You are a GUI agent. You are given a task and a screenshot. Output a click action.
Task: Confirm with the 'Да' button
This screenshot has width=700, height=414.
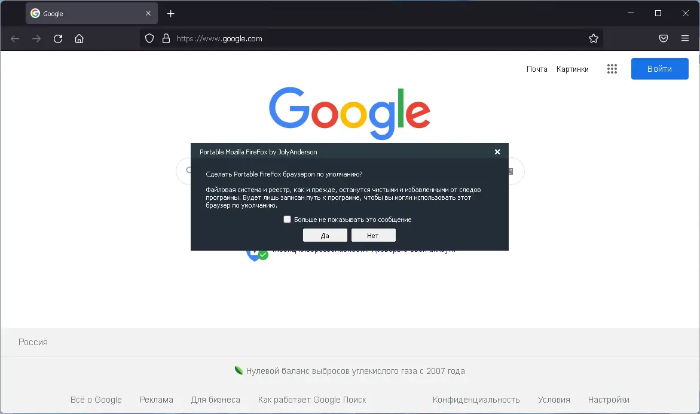[x=325, y=235]
